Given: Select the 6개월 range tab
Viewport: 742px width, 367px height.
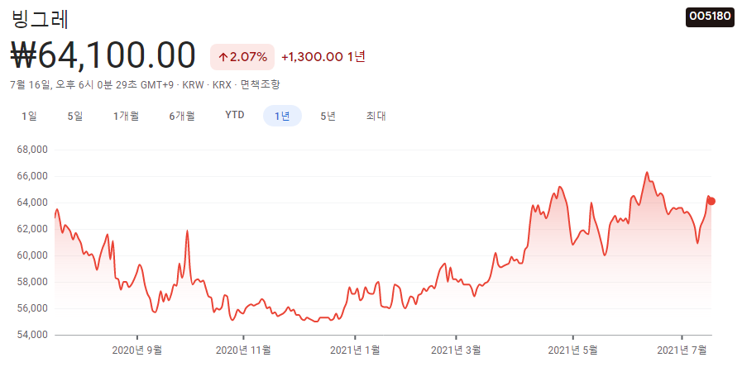Looking at the screenshot, I should coord(182,116).
